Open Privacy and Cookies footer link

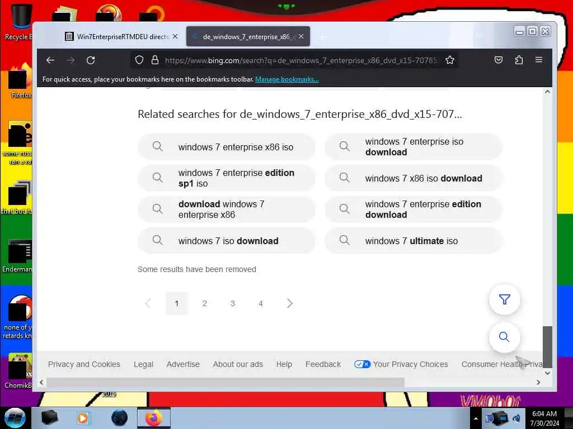(x=84, y=364)
